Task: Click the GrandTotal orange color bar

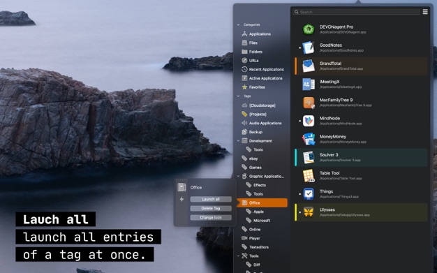Action: pos(296,66)
